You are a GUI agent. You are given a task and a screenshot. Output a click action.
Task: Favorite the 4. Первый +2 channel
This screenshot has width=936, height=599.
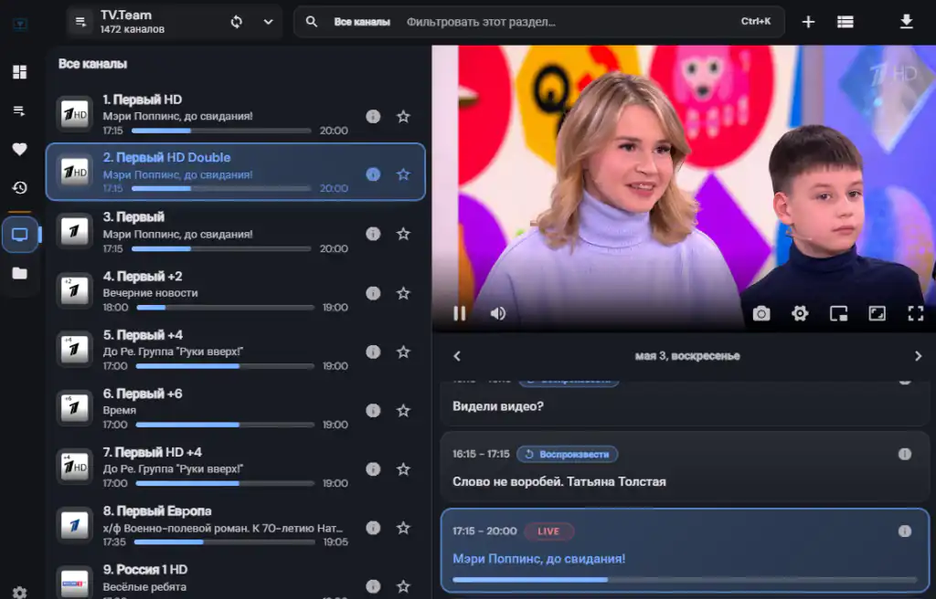point(403,293)
